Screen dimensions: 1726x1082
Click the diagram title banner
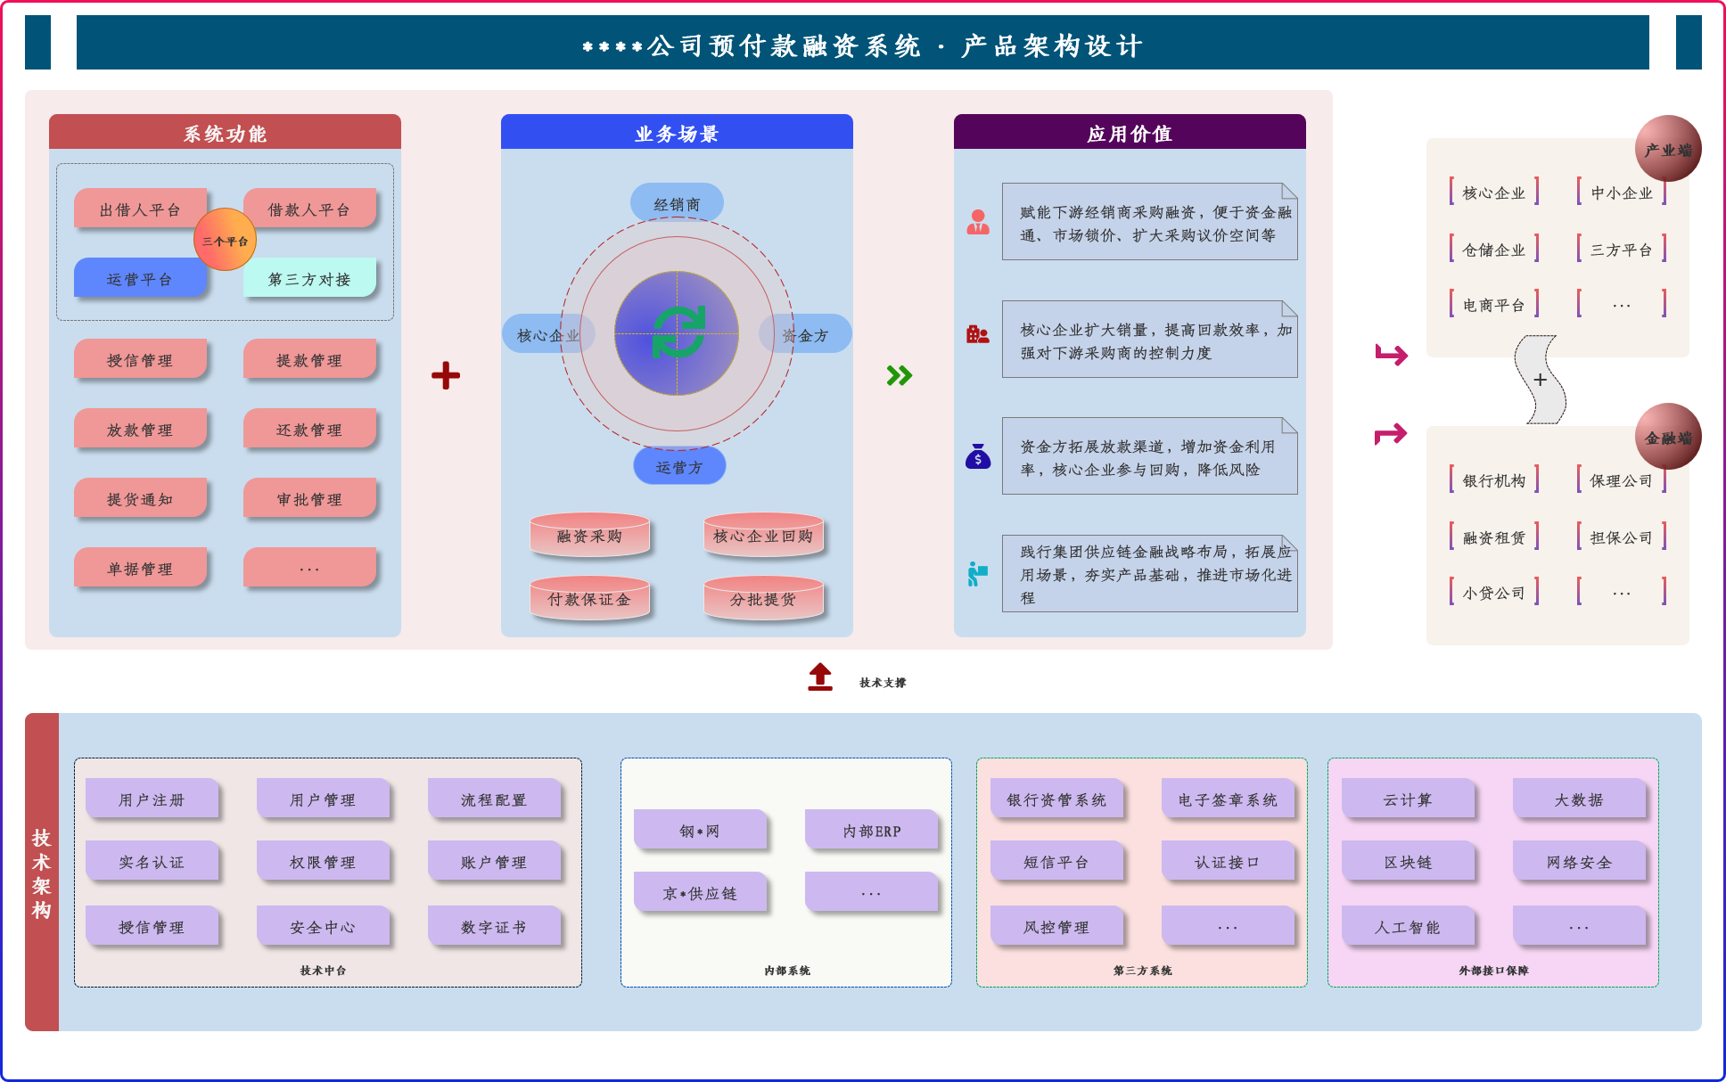(x=862, y=43)
